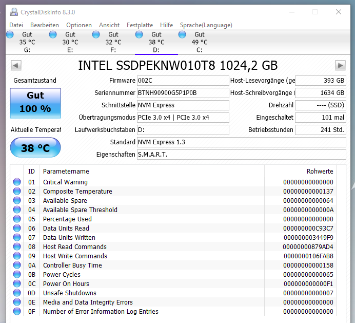The width and height of the screenshot is (355, 323).
Task: Open the Hilfe menu
Action: click(x=166, y=25)
